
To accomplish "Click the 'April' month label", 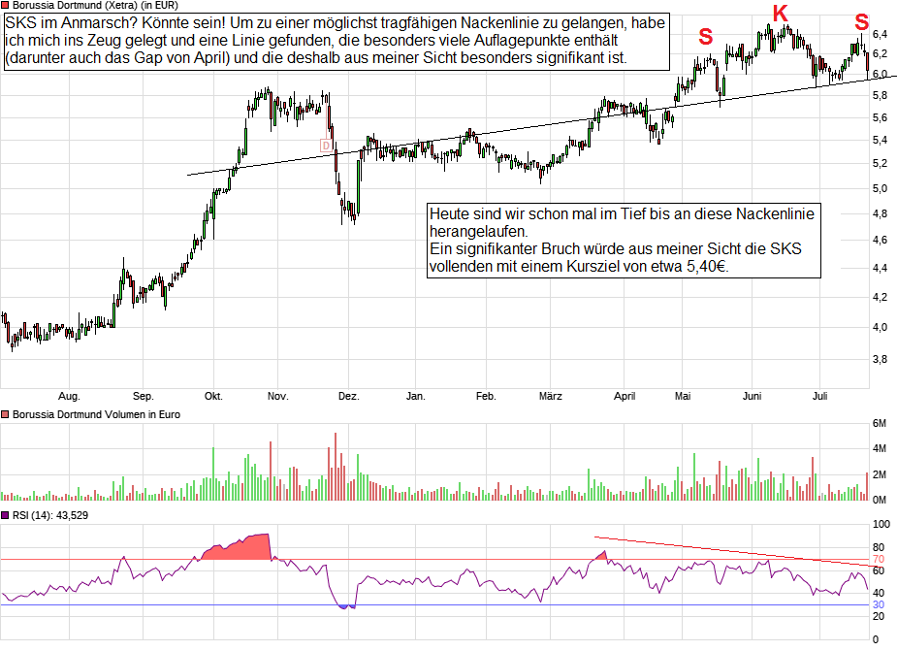I will point(625,396).
